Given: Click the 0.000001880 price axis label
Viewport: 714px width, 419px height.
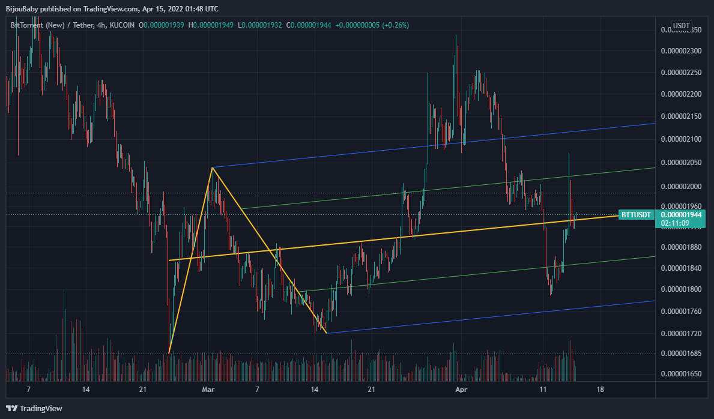Looking at the screenshot, I should [681, 247].
